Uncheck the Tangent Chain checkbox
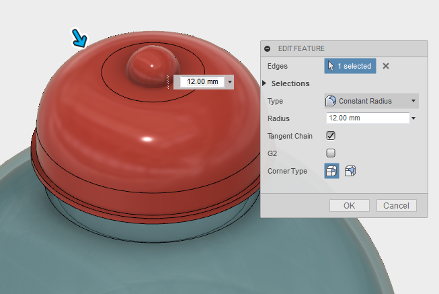The image size is (439, 294). (331, 136)
